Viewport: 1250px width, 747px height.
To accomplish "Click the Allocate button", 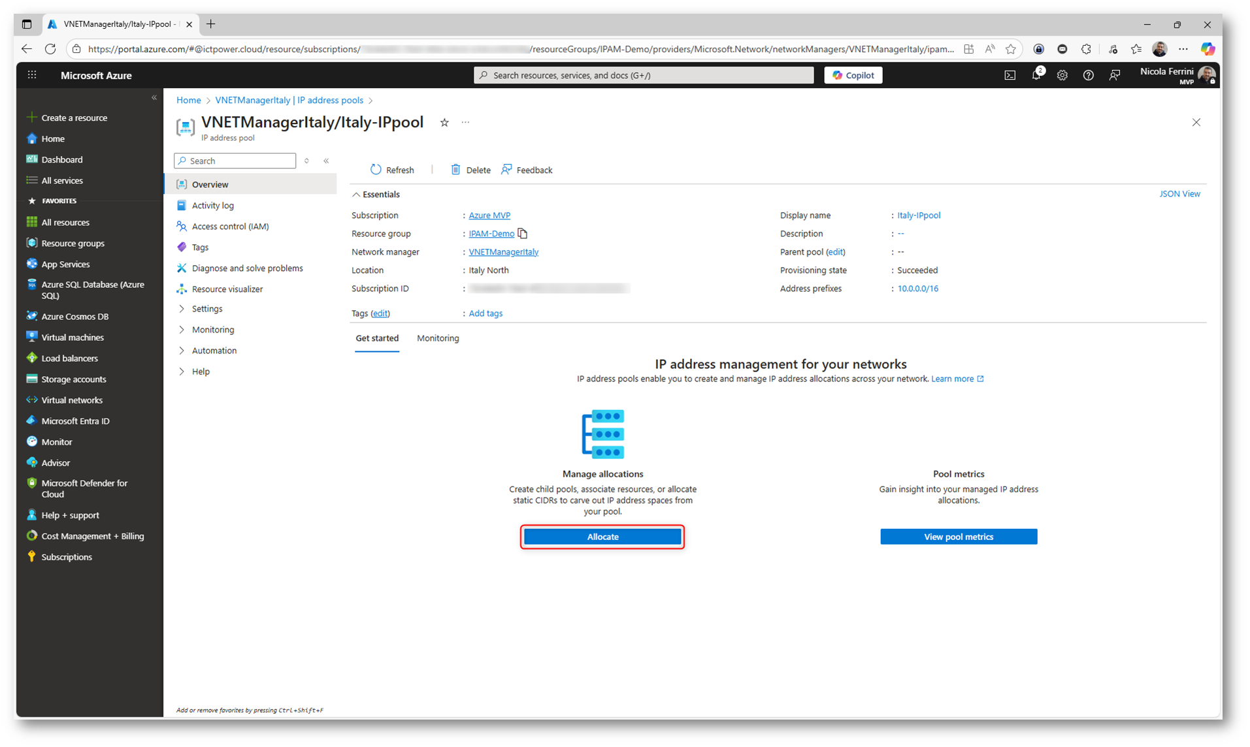I will click(x=602, y=537).
